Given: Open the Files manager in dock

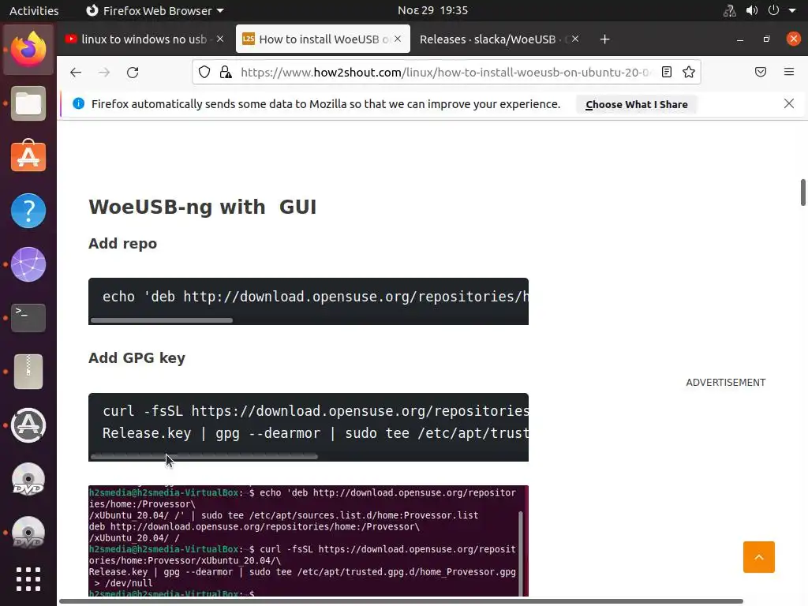Looking at the screenshot, I should (x=28, y=103).
